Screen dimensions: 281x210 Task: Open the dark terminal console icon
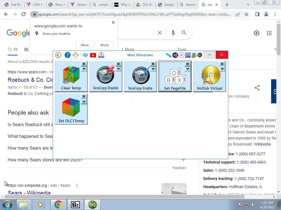(x=200, y=55)
